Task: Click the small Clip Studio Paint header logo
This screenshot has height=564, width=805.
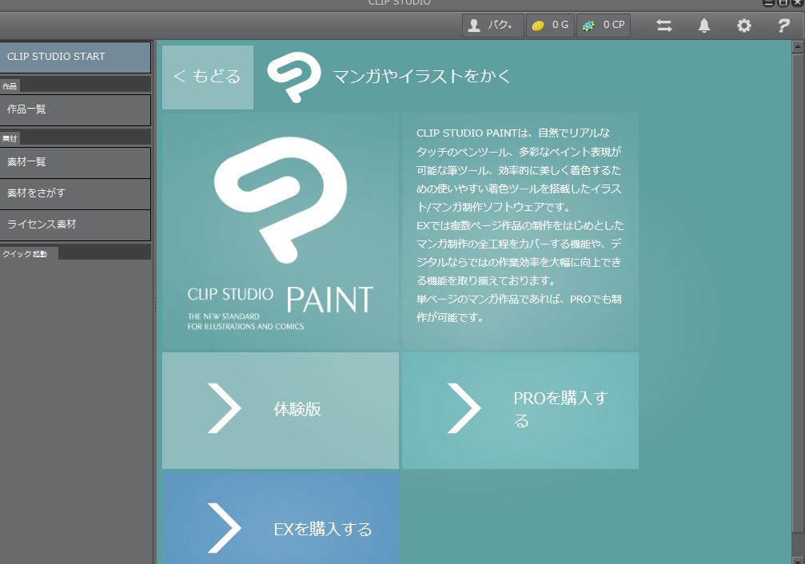Action: [x=294, y=77]
